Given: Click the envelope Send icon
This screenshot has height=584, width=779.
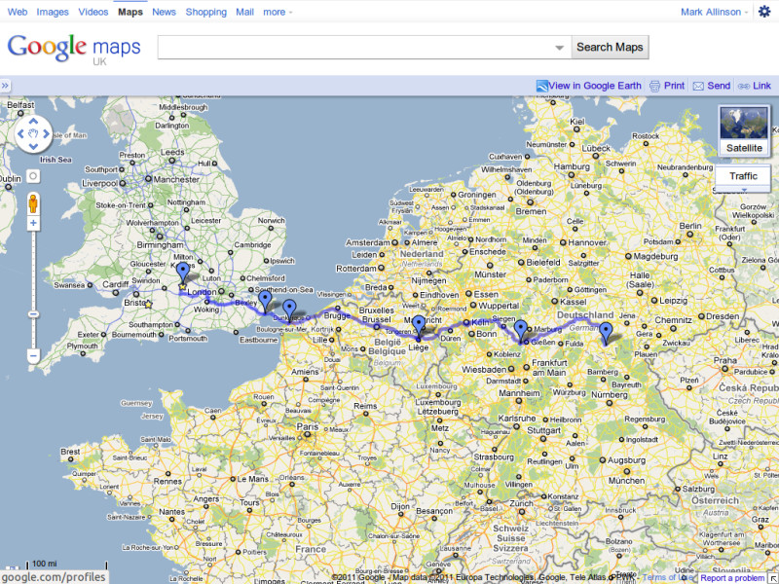Looking at the screenshot, I should pyautogui.click(x=698, y=86).
